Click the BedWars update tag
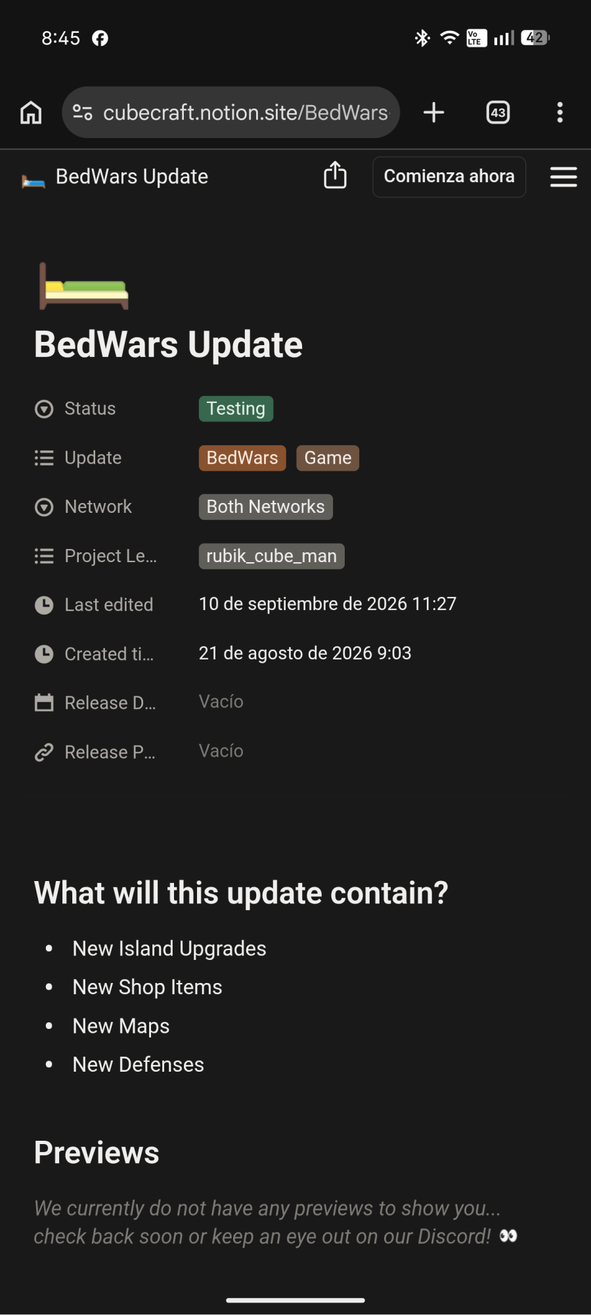 click(242, 458)
